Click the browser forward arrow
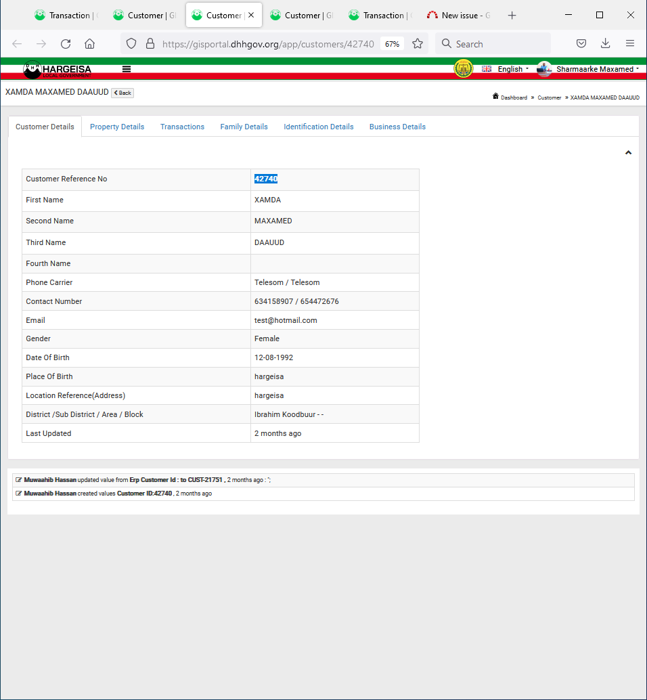This screenshot has width=647, height=700. pos(41,44)
